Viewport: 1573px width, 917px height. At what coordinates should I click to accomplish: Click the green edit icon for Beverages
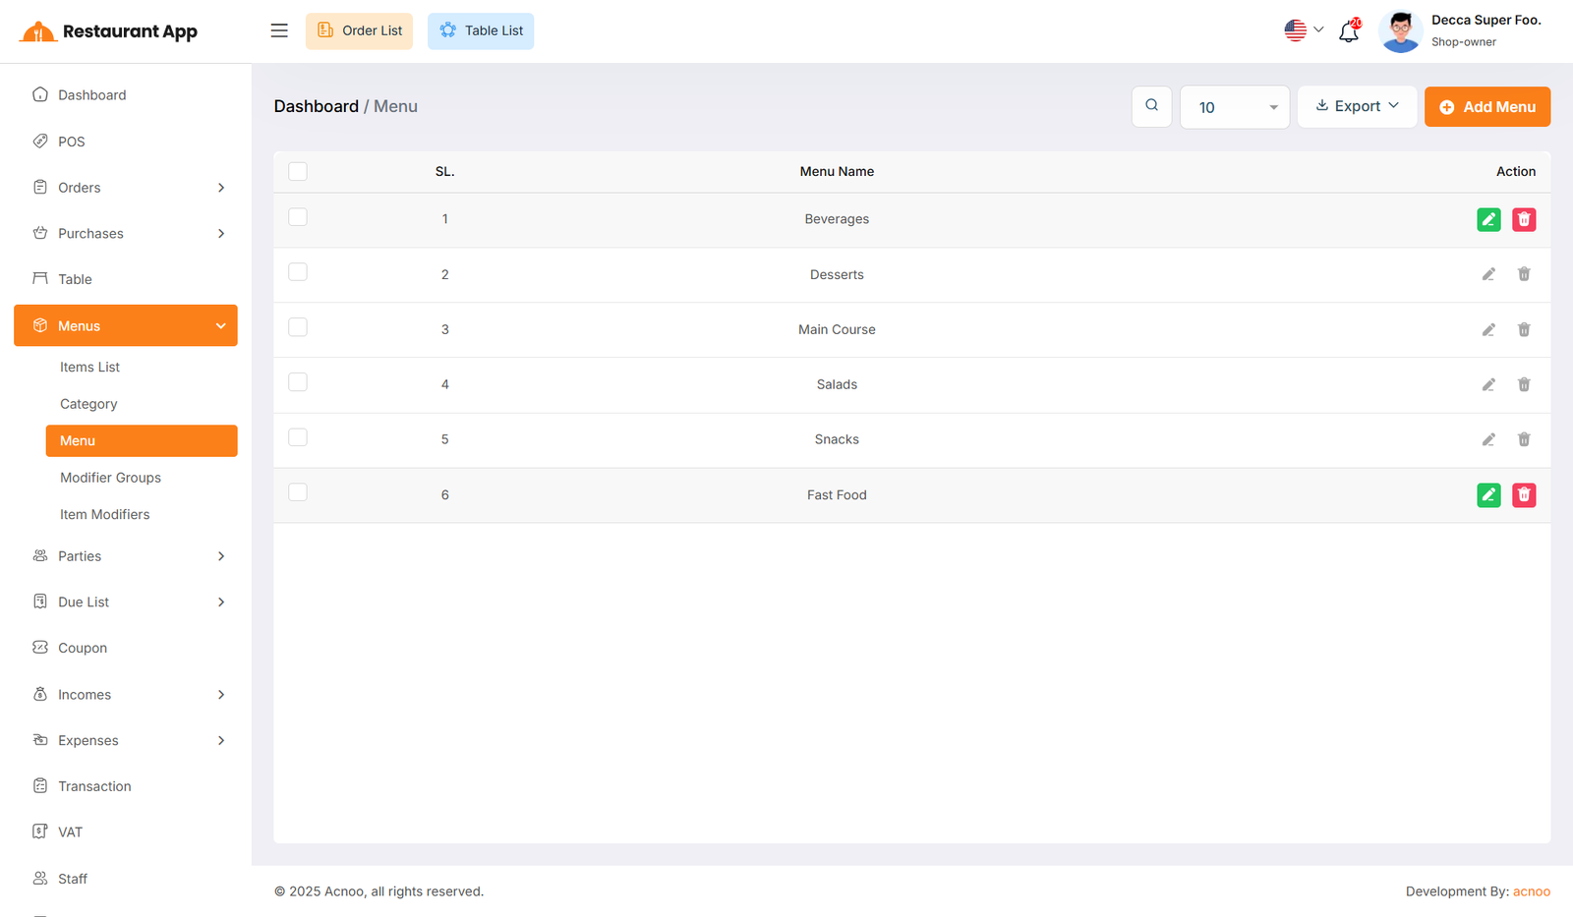[1488, 219]
